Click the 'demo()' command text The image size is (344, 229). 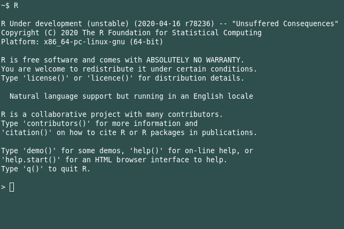tap(40, 151)
